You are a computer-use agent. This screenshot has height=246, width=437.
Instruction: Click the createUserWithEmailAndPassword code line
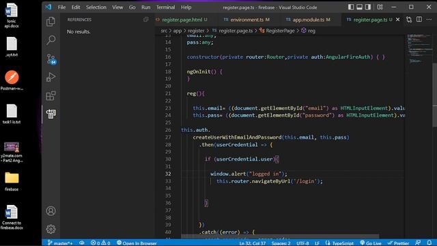271,137
